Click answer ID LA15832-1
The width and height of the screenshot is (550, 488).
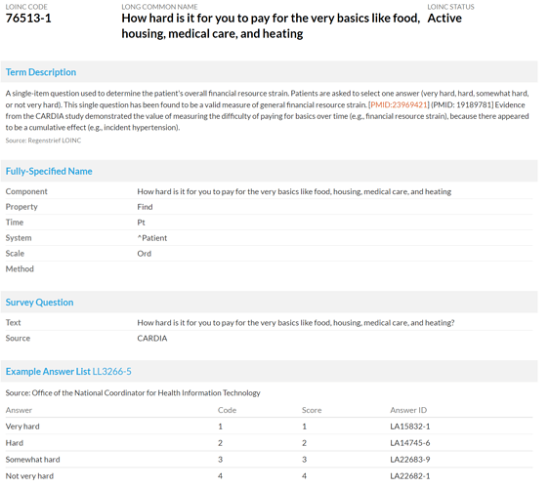click(x=410, y=427)
